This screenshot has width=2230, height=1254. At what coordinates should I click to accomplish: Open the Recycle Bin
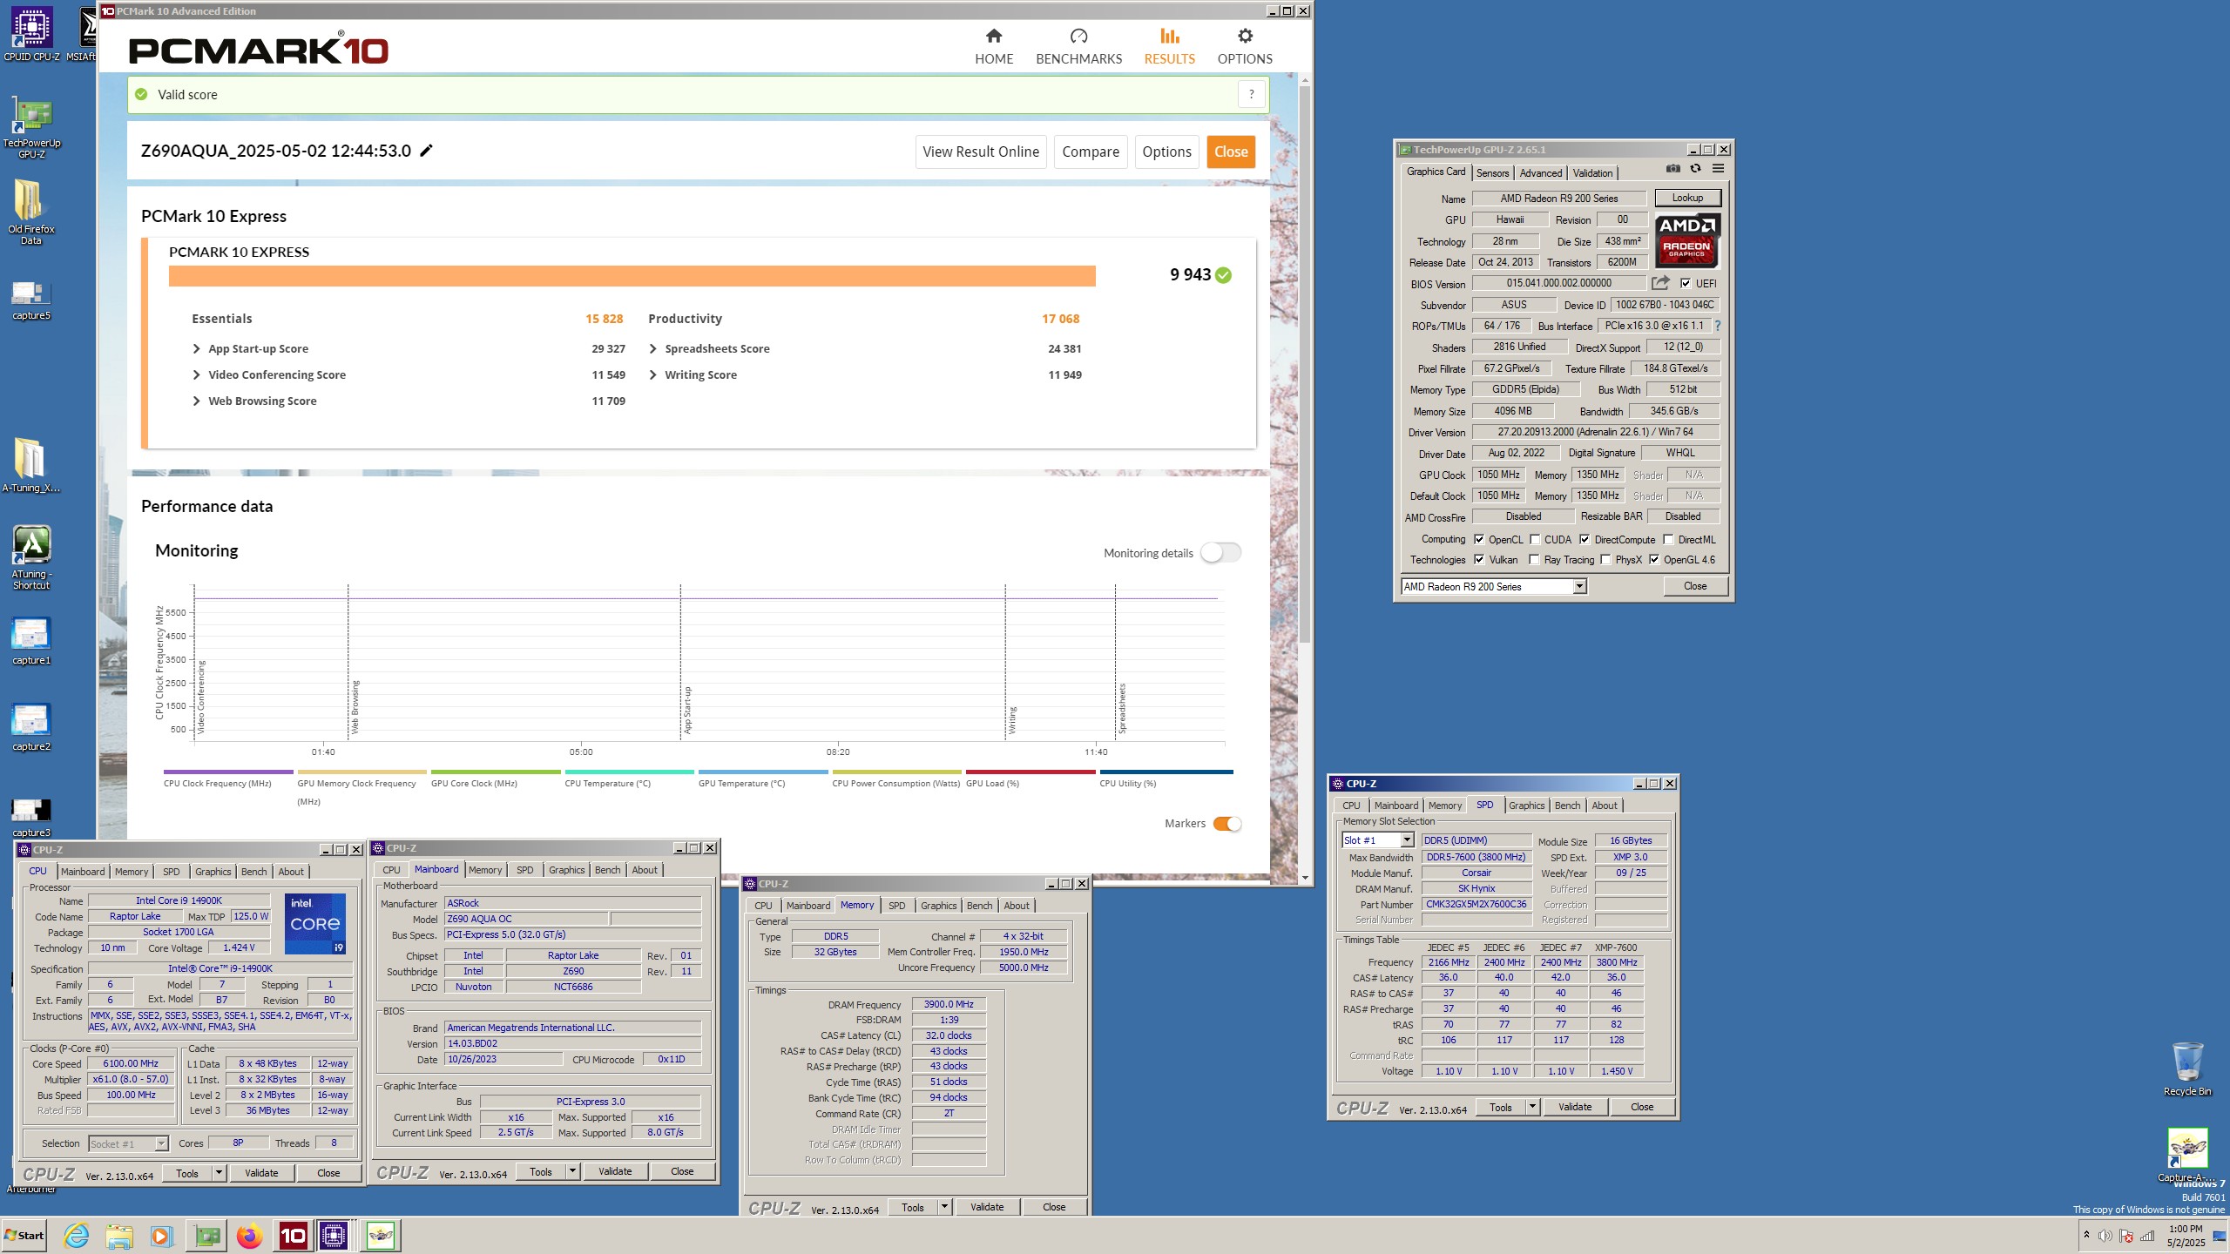[2187, 1068]
